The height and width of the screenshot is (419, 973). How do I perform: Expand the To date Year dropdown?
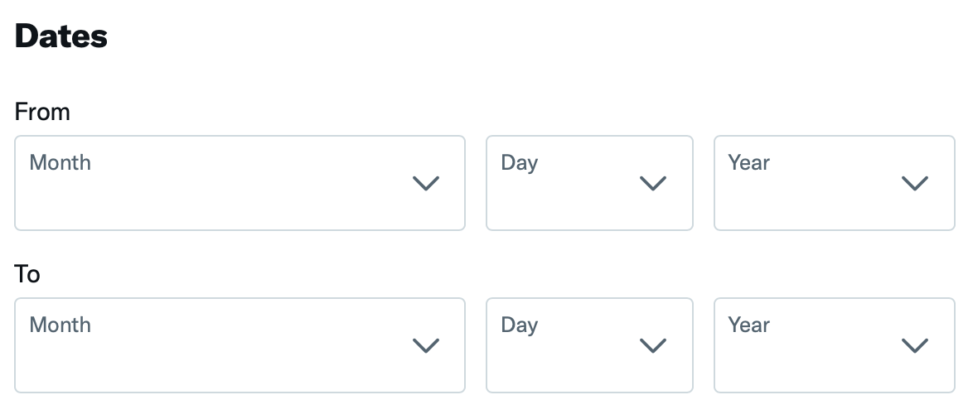(834, 345)
